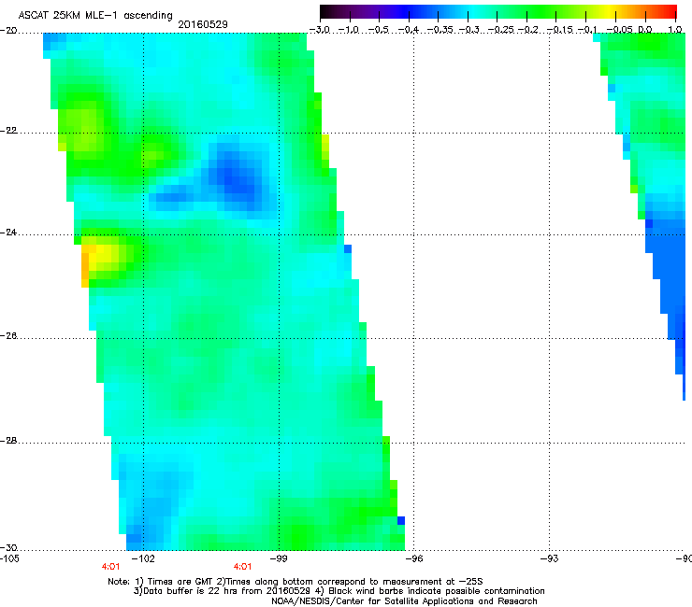692x607 pixels.
Task: Click the -3.0 colorbar label
Action: 320,30
